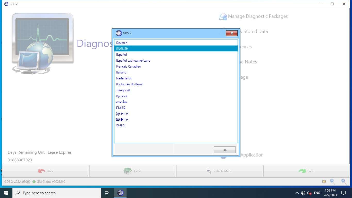Click the Windows search box
Screen dimensions: 352x198
[x=57, y=193]
